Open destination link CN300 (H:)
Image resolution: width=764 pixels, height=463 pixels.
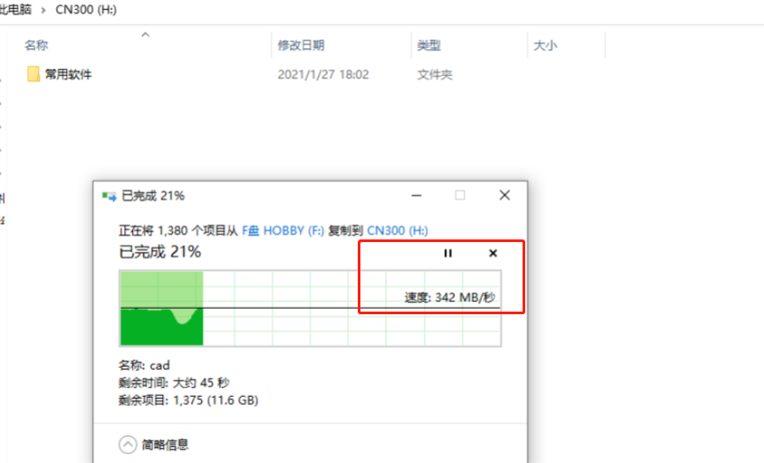pyautogui.click(x=397, y=231)
